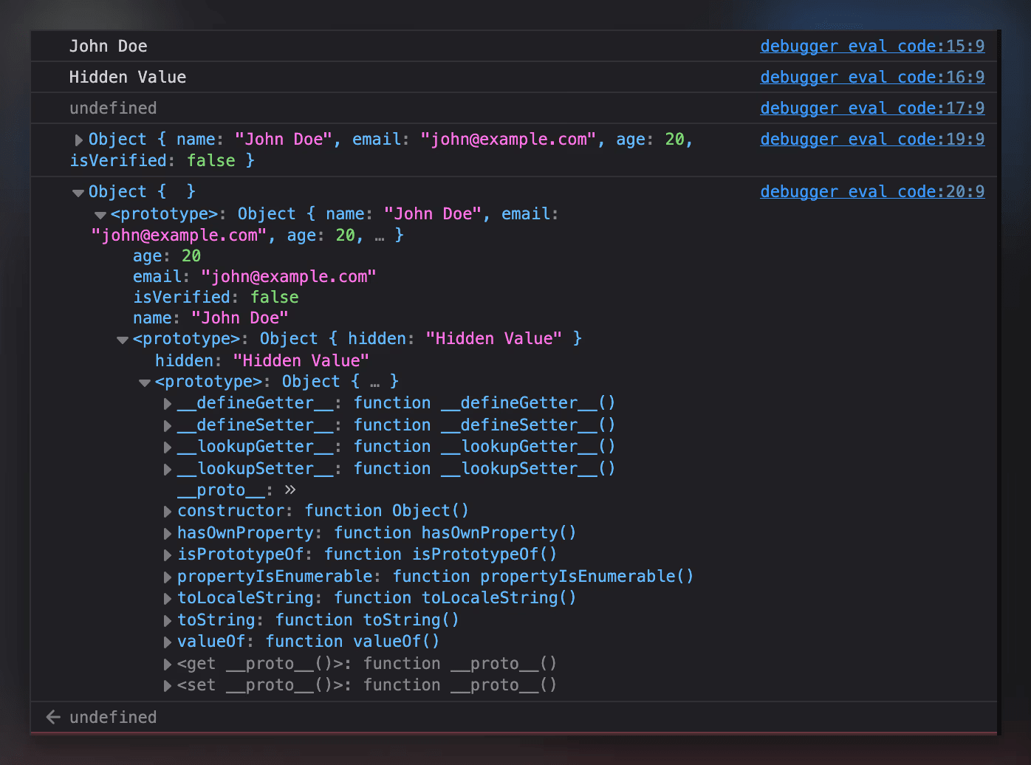This screenshot has width=1031, height=765.
Task: Collapse the expanded Object on line 20
Action: pyautogui.click(x=78, y=191)
